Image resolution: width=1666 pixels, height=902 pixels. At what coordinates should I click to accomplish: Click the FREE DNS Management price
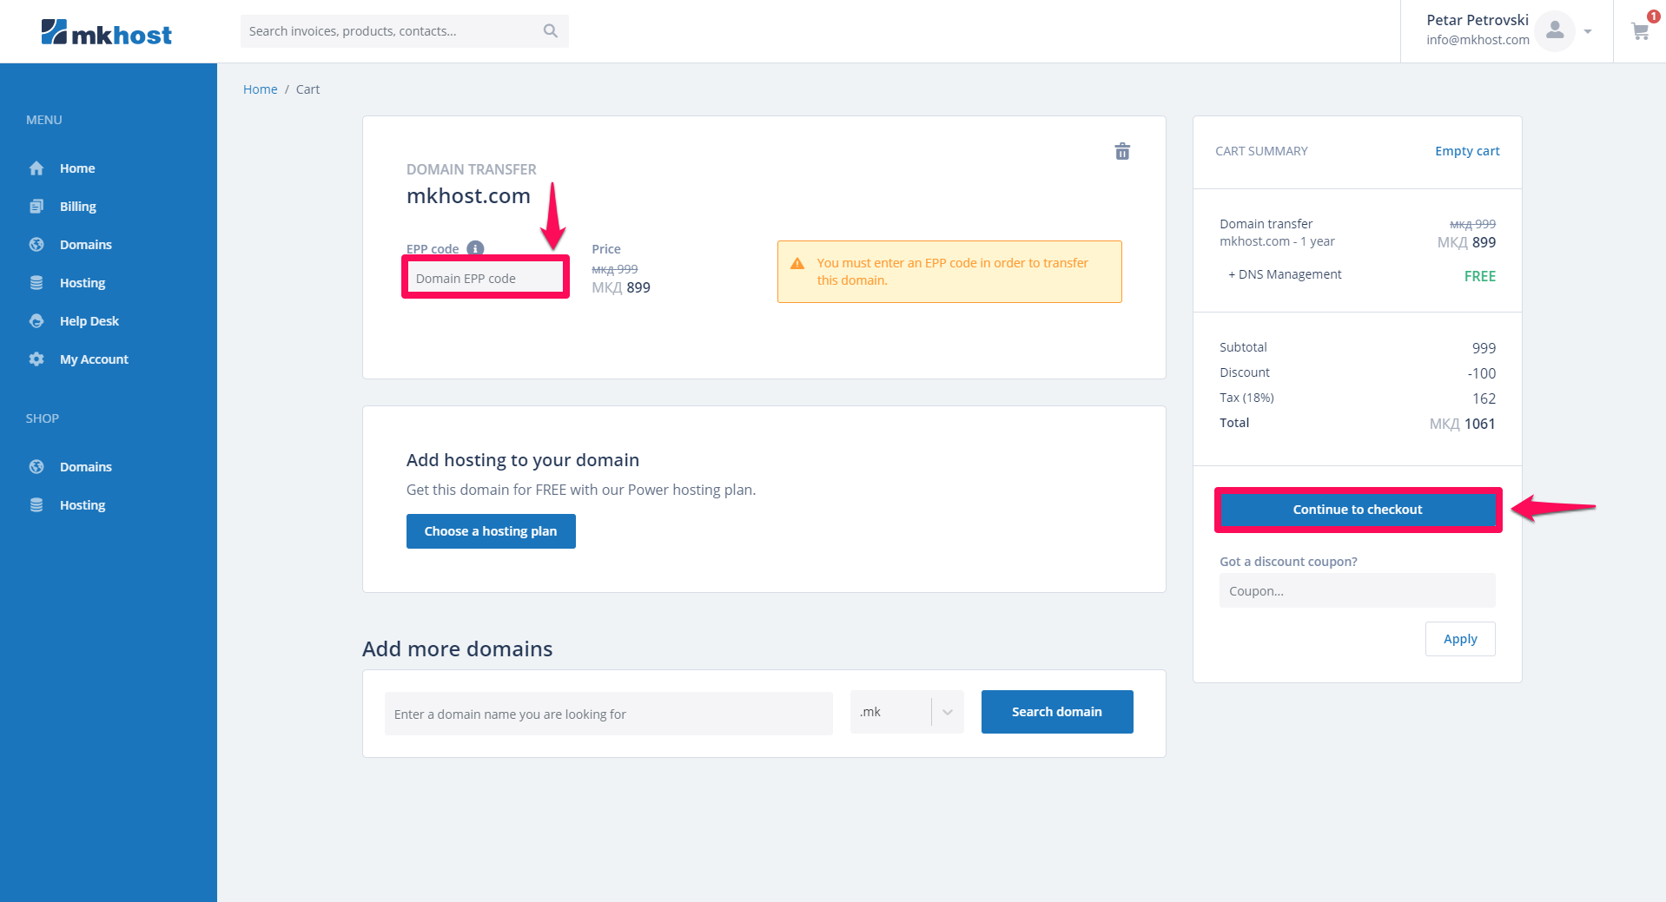coord(1480,276)
